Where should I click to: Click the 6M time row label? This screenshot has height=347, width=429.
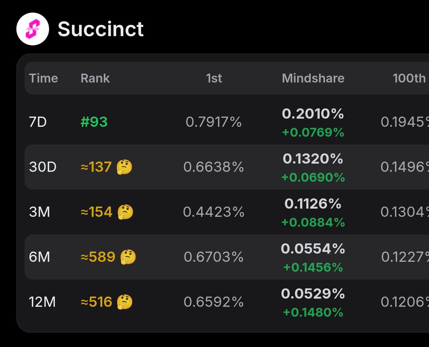(x=40, y=257)
